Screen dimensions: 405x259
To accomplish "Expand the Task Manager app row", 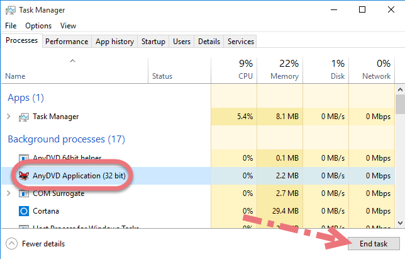I will 9,117.
